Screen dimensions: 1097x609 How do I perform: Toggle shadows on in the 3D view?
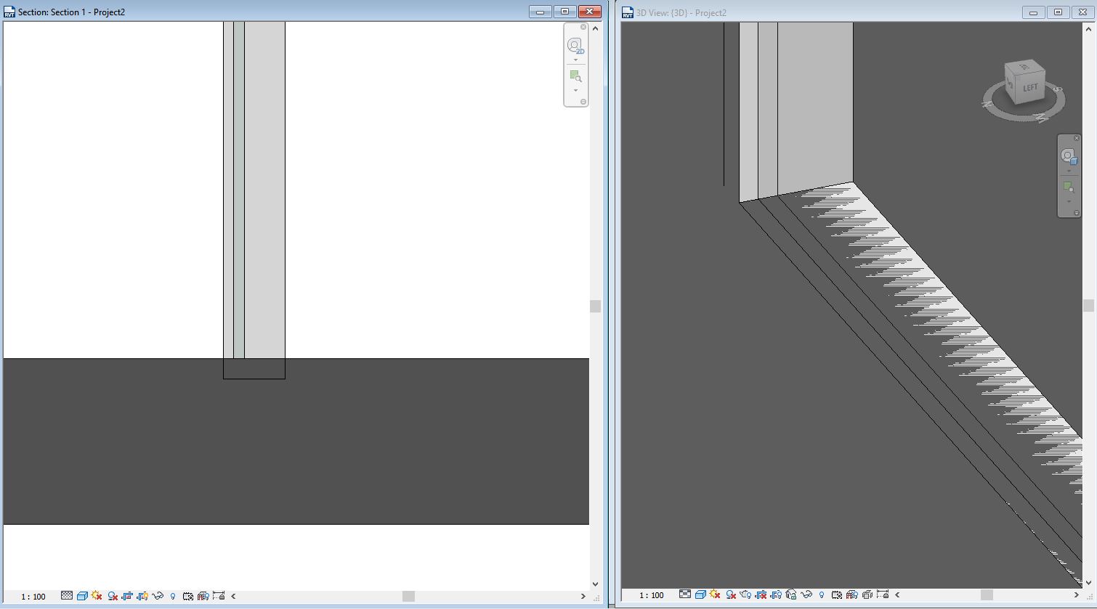729,595
